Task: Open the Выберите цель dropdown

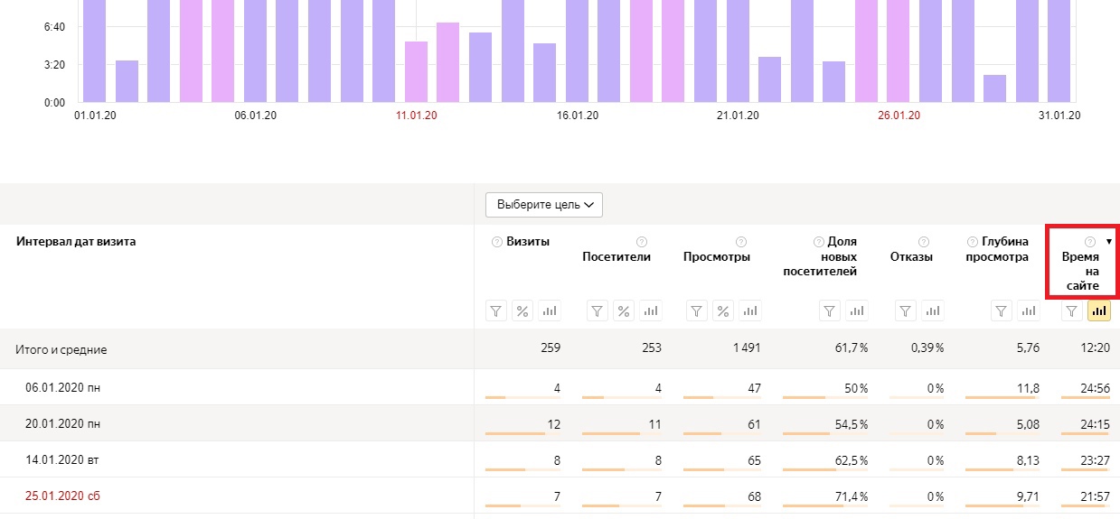Action: tap(544, 205)
